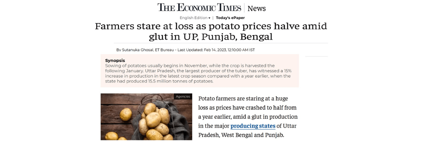Image resolution: width=424 pixels, height=141 pixels.
Task: Open The Economic Times homepage logo
Action: coord(199,8)
